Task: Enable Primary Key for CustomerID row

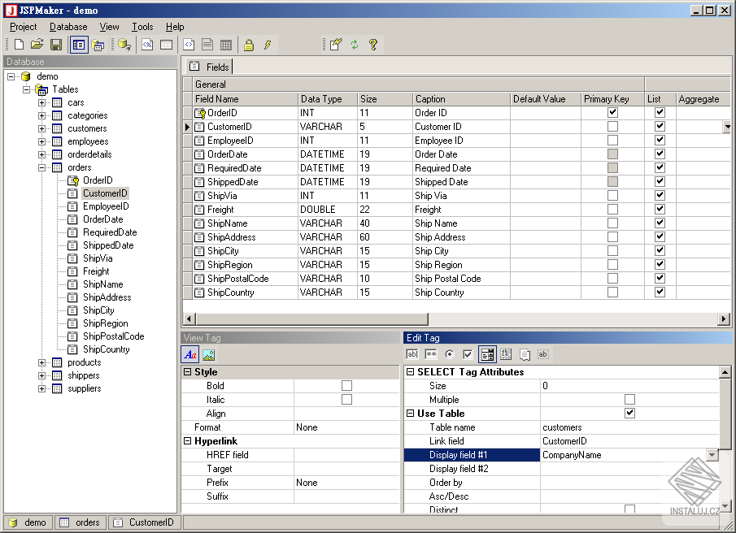Action: 612,127
